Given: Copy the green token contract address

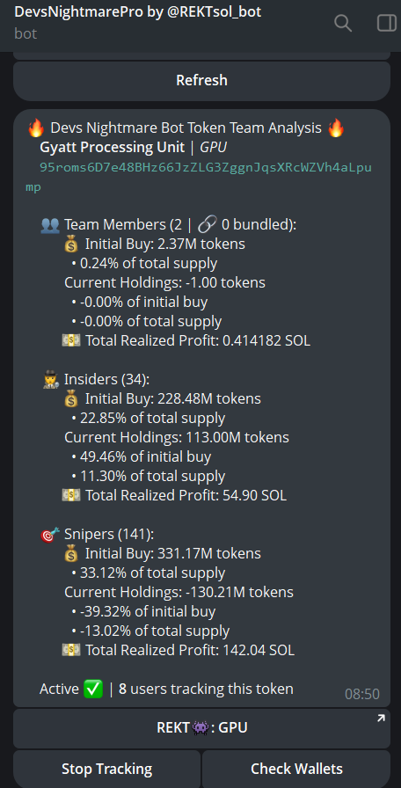Looking at the screenshot, I should [199, 178].
